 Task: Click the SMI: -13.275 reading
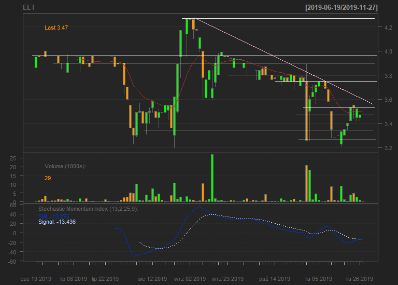(53, 216)
